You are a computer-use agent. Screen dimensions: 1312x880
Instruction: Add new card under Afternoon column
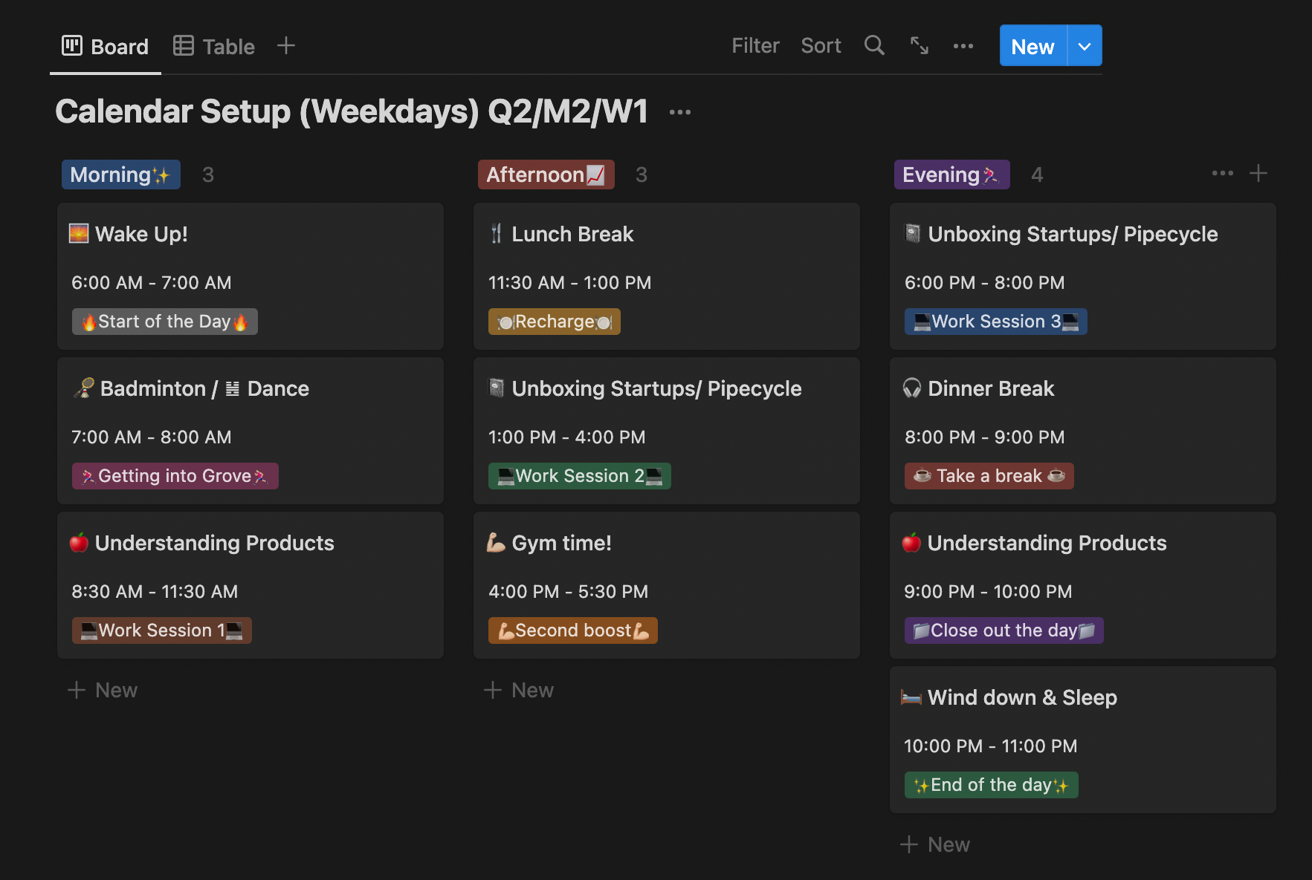520,690
